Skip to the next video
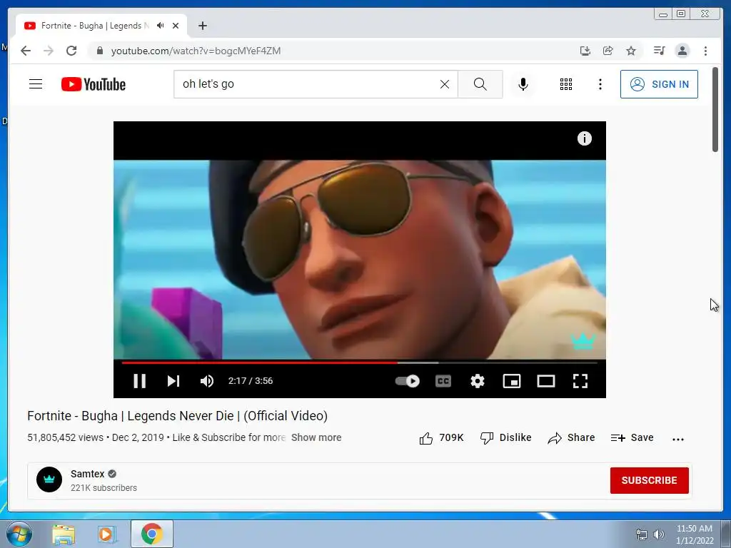The image size is (731, 548). click(x=173, y=381)
